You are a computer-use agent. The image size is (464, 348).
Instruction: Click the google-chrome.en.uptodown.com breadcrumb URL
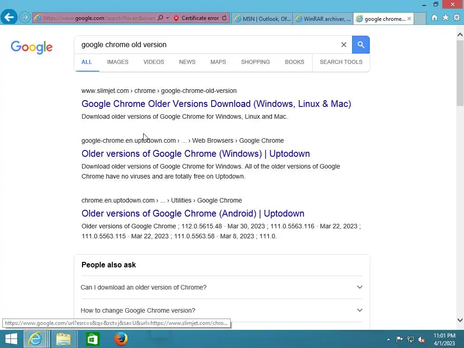[x=183, y=140]
